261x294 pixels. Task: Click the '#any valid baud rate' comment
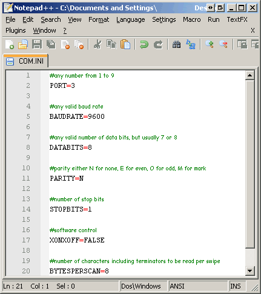tap(76, 107)
